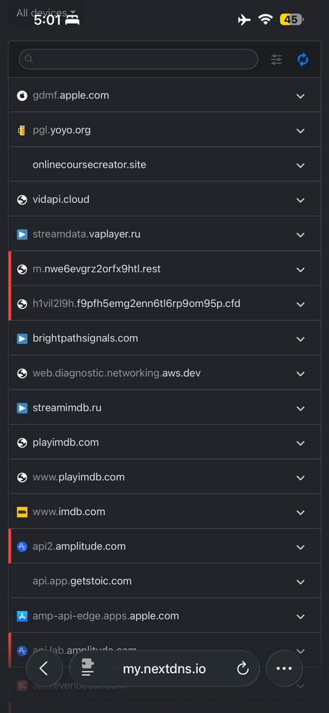Tap the Wi-Fi status icon
The width and height of the screenshot is (329, 713).
tap(266, 20)
